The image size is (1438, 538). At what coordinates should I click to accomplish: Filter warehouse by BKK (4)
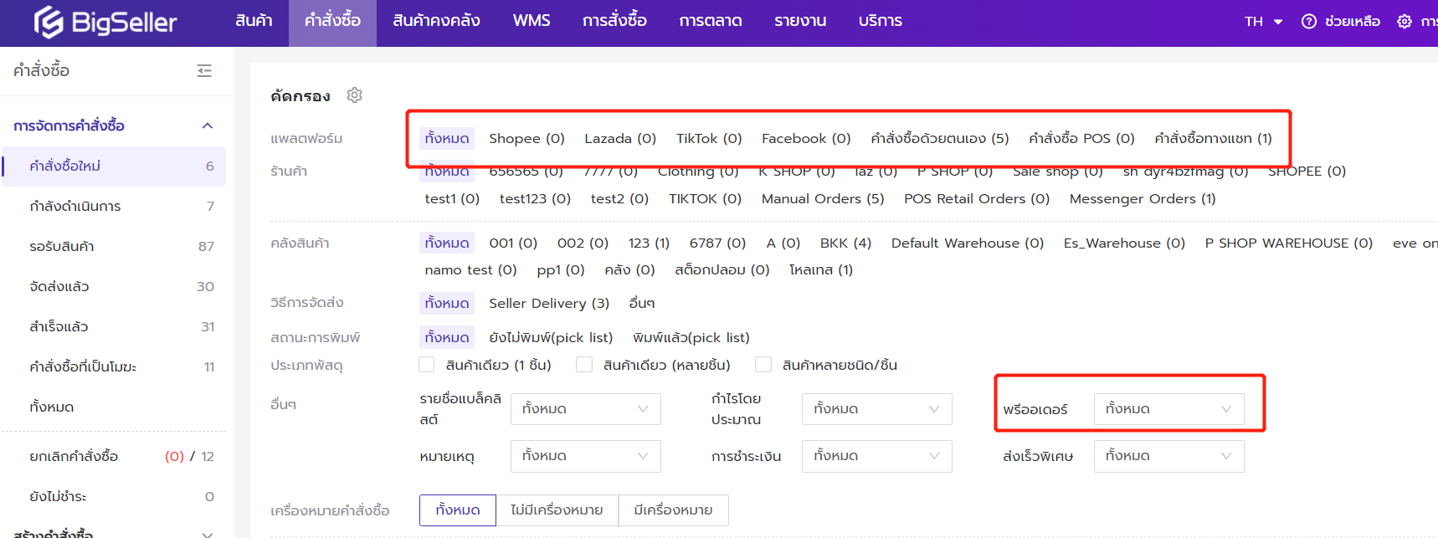[x=845, y=243]
